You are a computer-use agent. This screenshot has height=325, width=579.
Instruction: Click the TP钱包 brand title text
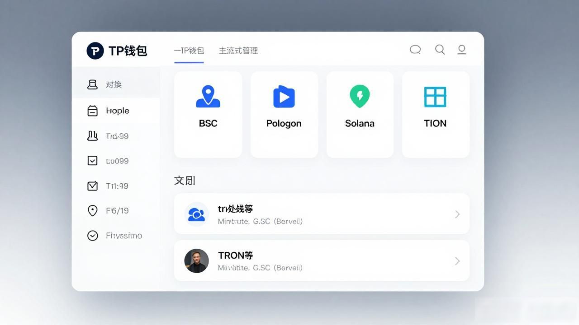point(128,51)
